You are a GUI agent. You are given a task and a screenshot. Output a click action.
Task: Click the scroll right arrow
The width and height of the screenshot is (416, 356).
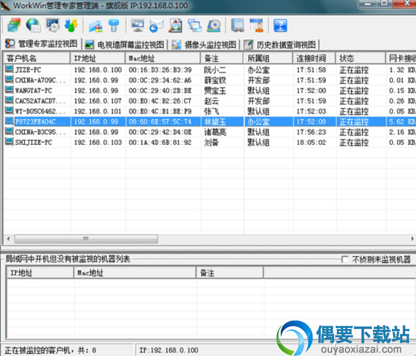413,239
